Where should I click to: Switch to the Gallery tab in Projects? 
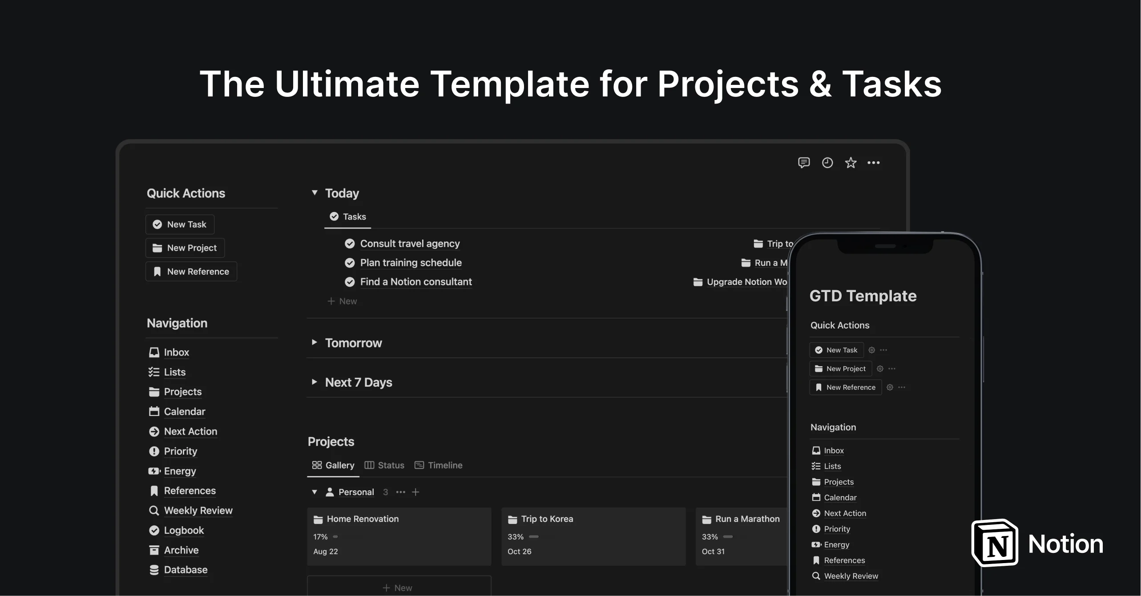[x=333, y=465]
